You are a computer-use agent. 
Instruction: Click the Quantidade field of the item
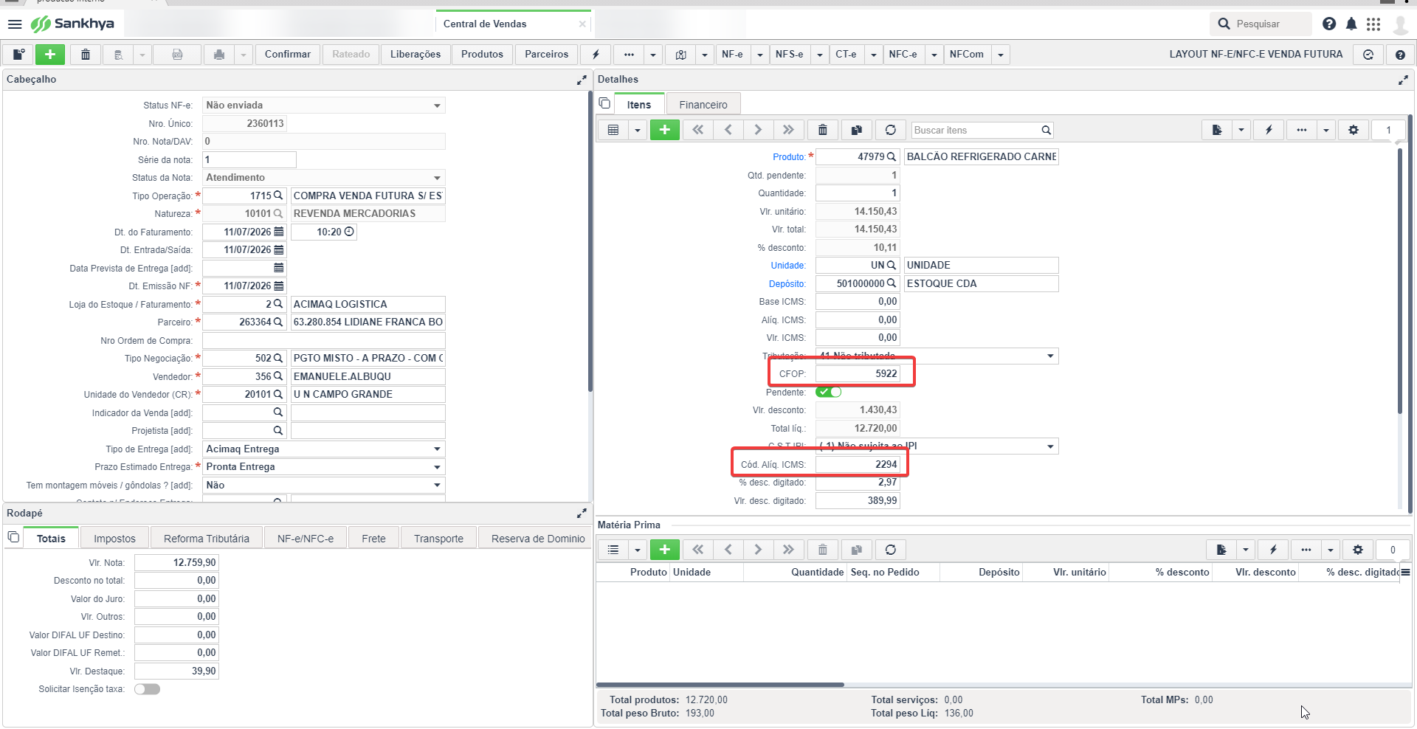click(858, 193)
